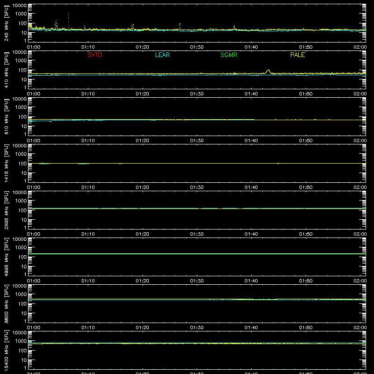Image resolution: width=374 pixels, height=374 pixels.
Task: Select the 8800 MHz [SFU] axis title
Action: click(x=6, y=303)
